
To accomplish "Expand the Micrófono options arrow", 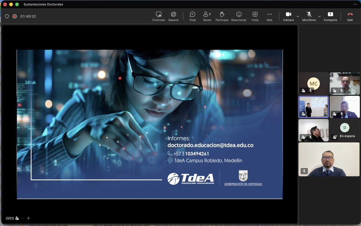I will (x=319, y=16).
